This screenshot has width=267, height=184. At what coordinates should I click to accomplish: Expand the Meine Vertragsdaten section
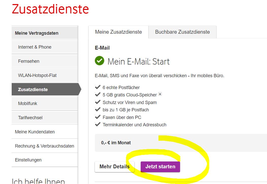click(x=37, y=33)
